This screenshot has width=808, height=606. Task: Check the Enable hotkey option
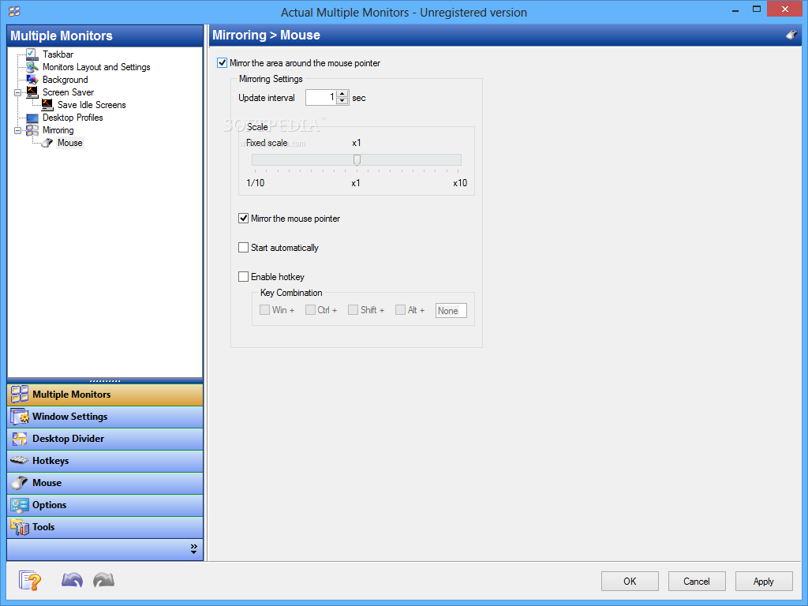[x=243, y=277]
